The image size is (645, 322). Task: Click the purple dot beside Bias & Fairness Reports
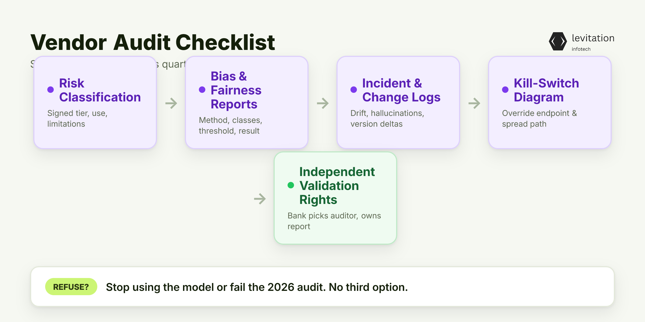coord(202,90)
